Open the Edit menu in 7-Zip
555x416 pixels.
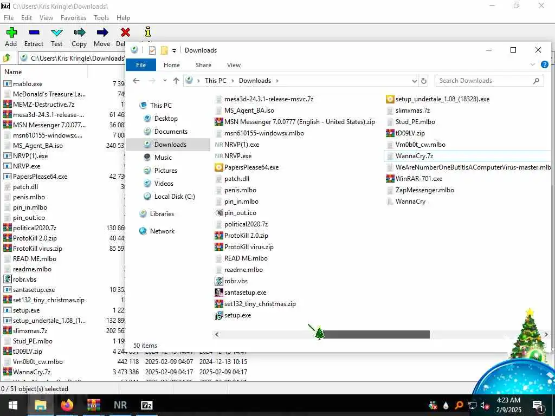point(27,18)
